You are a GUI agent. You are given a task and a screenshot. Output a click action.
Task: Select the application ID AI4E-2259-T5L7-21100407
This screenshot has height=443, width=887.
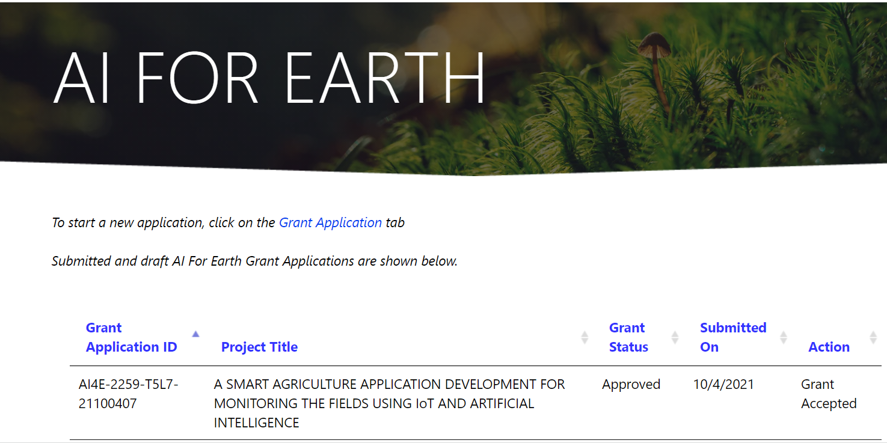(x=129, y=394)
